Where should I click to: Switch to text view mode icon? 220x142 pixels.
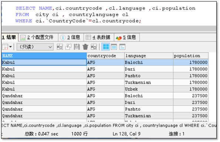(122, 47)
